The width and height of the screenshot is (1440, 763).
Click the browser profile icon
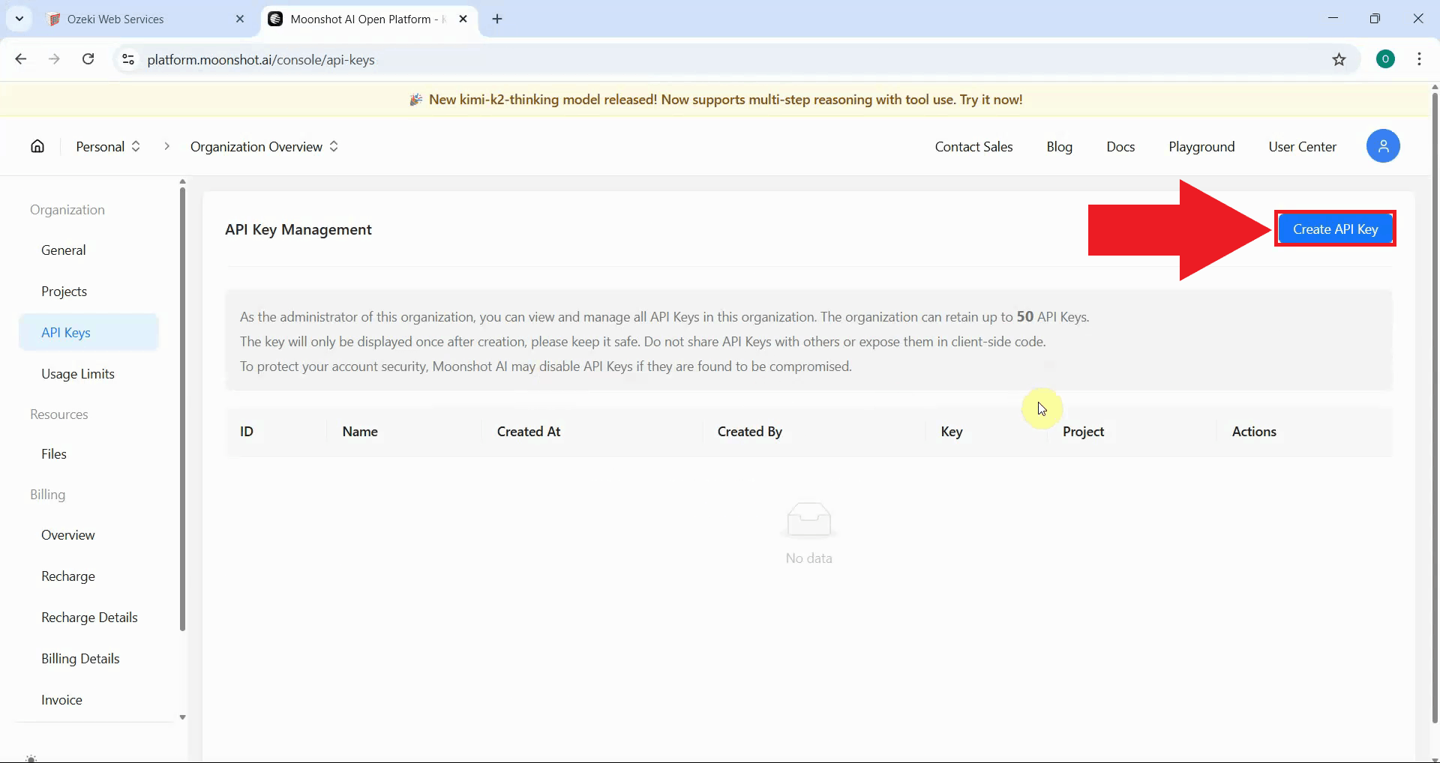[x=1385, y=58]
